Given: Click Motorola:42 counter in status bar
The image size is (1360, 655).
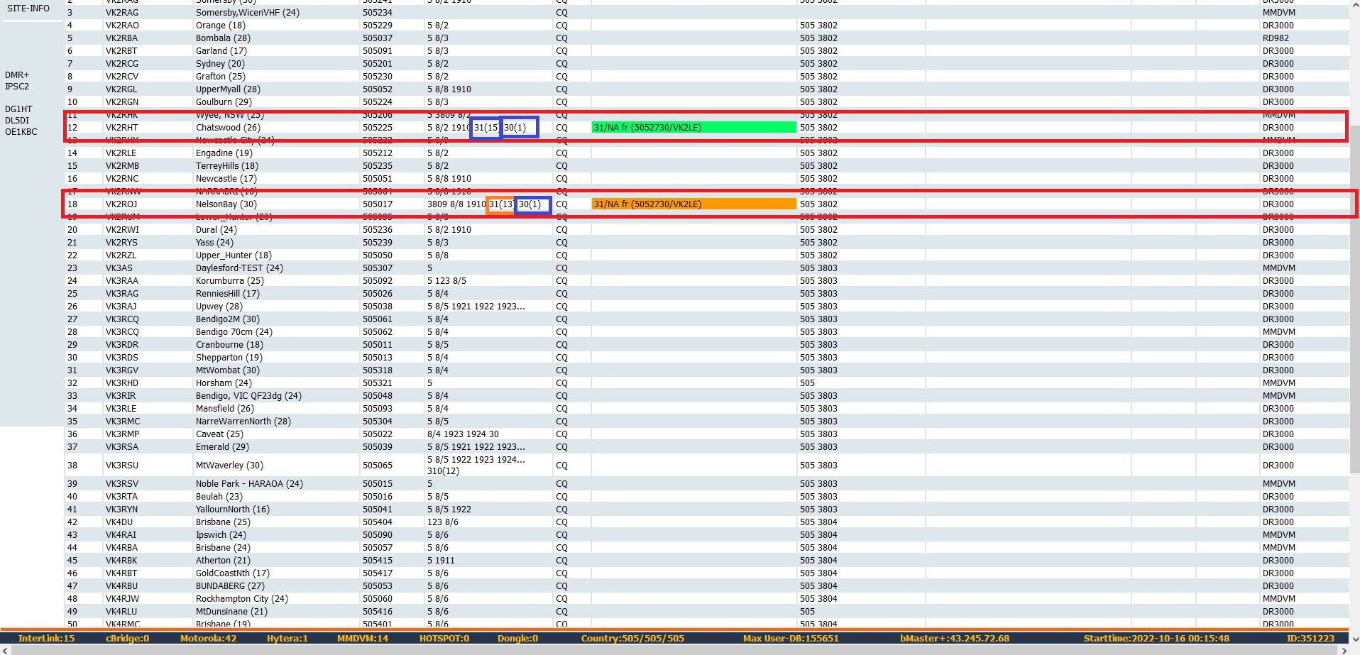Looking at the screenshot, I should [208, 638].
